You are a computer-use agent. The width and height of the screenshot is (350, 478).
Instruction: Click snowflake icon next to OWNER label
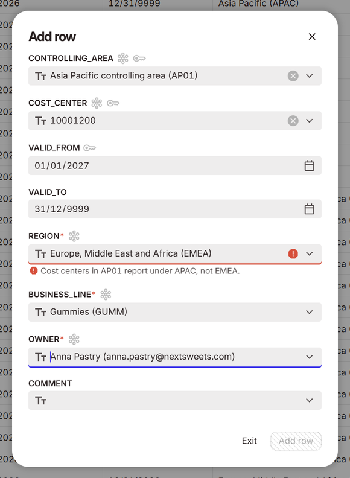[74, 339]
